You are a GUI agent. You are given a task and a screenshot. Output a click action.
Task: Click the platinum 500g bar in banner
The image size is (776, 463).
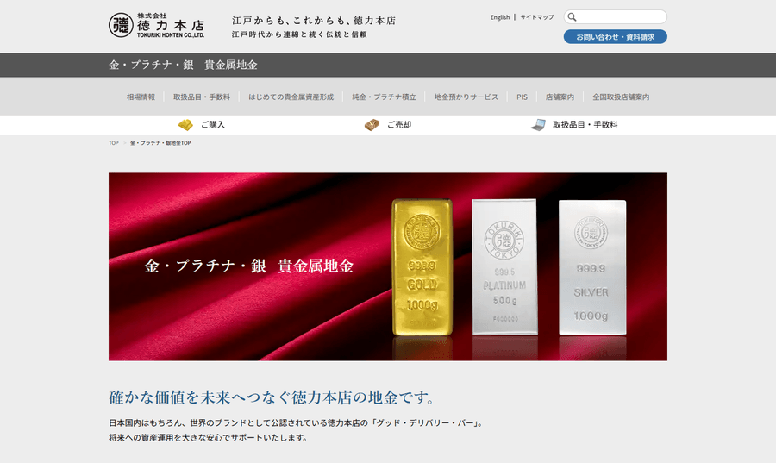point(504,267)
